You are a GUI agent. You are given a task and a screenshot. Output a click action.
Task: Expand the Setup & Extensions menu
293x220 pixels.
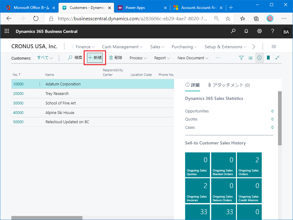point(225,47)
